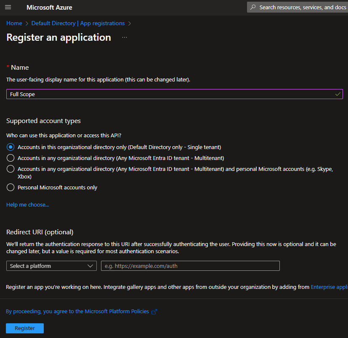Viewport: 348px width, 338px height.
Task: Click the Redirect URI text field
Action: pos(190,266)
